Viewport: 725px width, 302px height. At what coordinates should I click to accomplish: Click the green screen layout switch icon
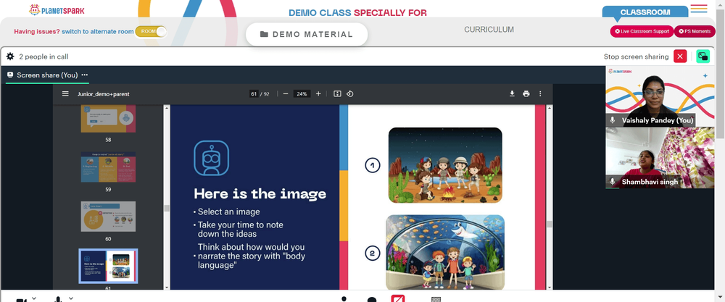[703, 56]
